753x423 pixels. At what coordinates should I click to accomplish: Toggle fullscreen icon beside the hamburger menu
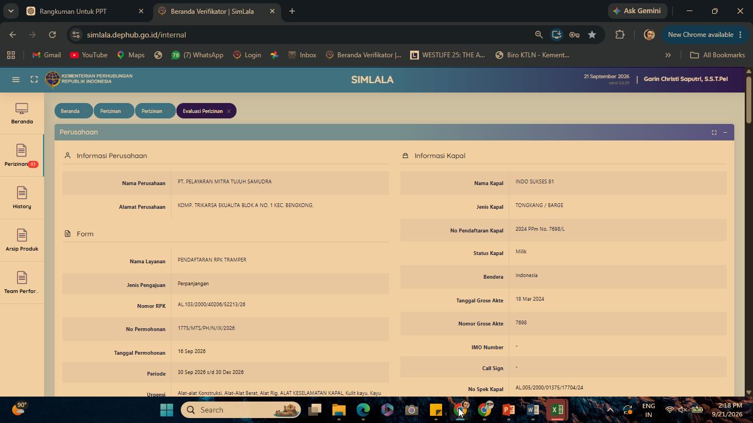(x=34, y=79)
